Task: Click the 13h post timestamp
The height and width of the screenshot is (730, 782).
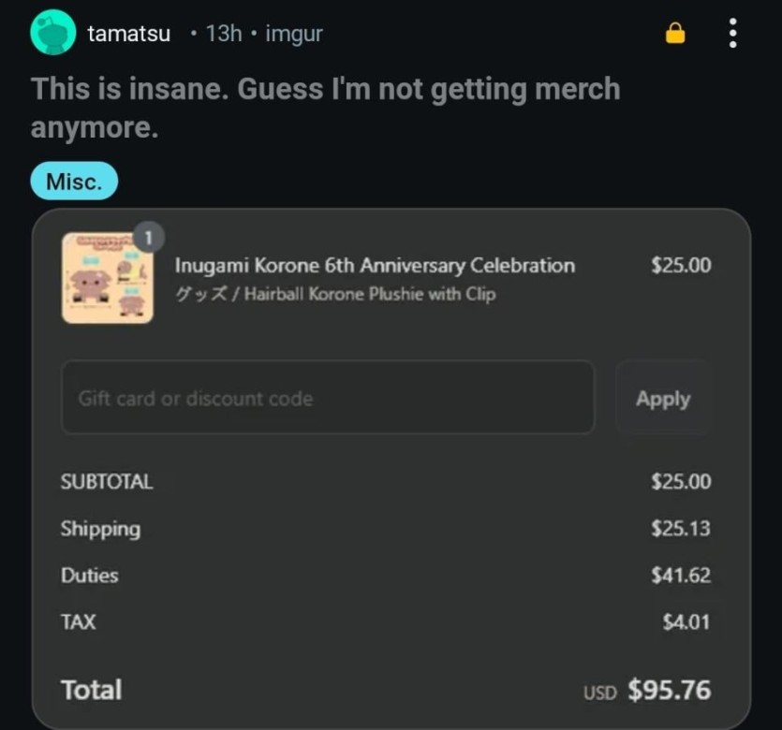Action: tap(224, 34)
